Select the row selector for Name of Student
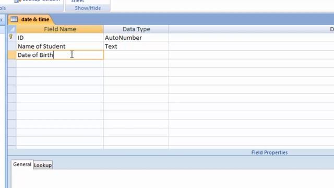The height and width of the screenshot is (188, 334). pos(12,46)
